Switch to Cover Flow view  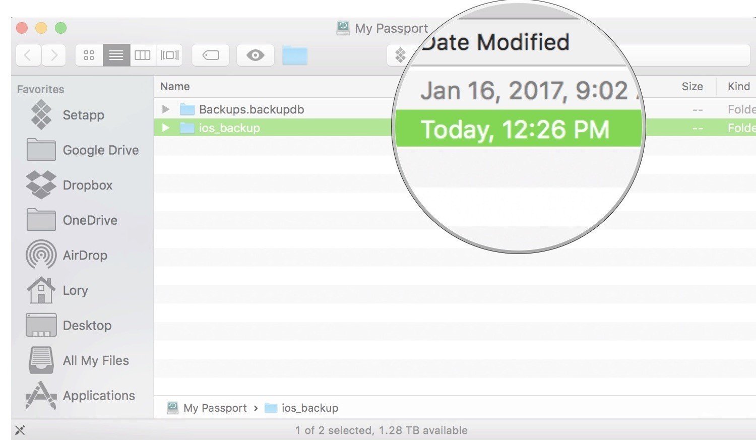169,55
